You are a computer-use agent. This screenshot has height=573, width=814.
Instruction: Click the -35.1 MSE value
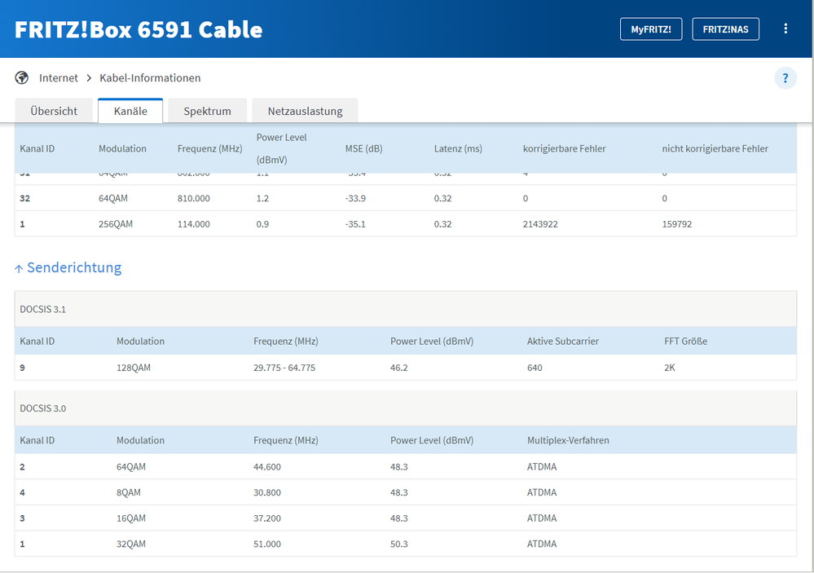[355, 224]
